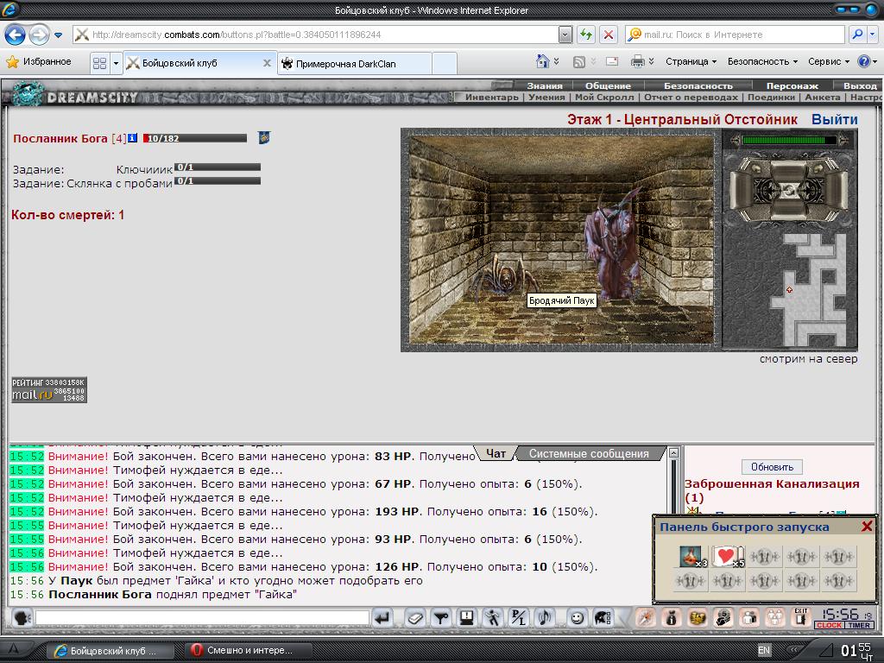The image size is (884, 663).
Task: Open Поединки submenu item
Action: 771,97
